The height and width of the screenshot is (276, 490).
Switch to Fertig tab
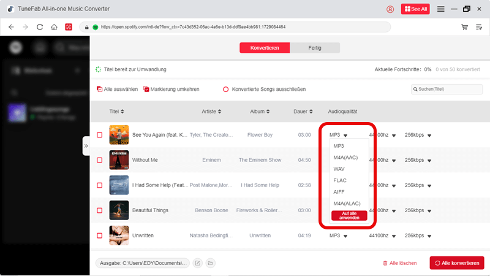click(315, 48)
